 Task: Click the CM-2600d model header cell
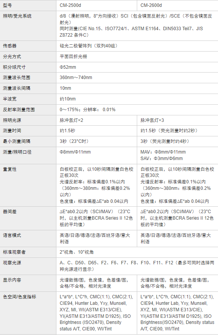(x=178, y=5)
